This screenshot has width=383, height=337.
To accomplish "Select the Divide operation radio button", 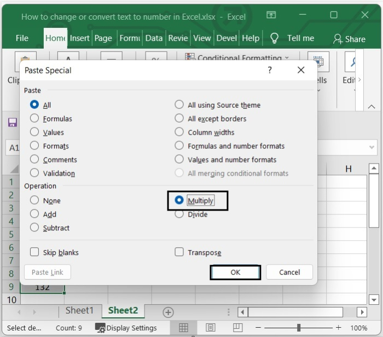I will [179, 214].
